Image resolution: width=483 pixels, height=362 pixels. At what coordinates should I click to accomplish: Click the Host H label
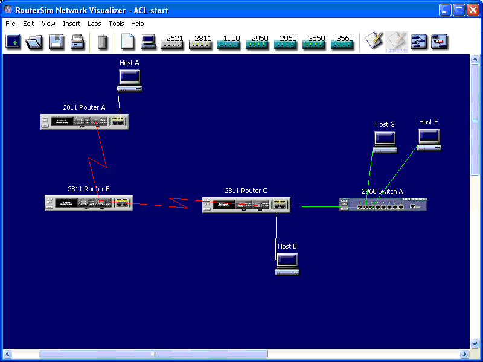(x=429, y=122)
